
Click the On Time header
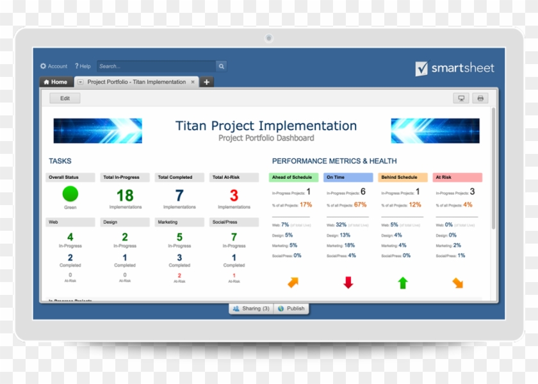pos(348,177)
